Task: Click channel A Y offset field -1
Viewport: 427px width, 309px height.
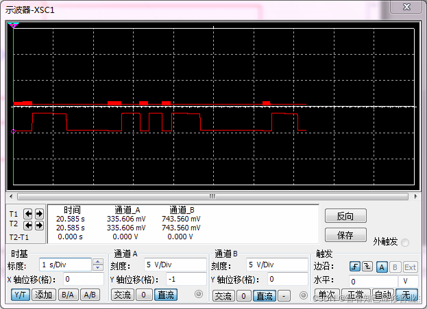Action: (186, 279)
